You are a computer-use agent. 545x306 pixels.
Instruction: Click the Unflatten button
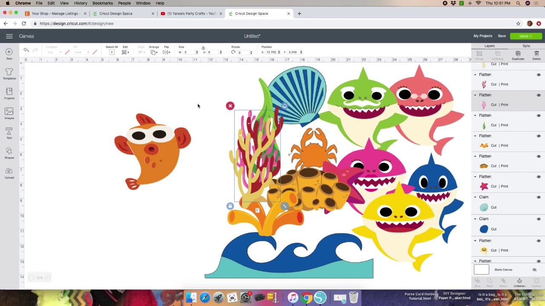pos(519,283)
